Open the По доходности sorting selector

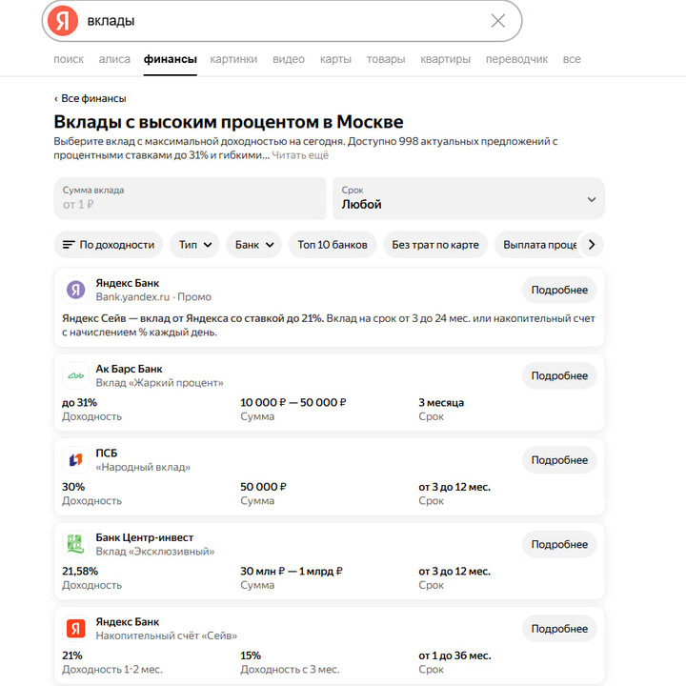pos(108,245)
